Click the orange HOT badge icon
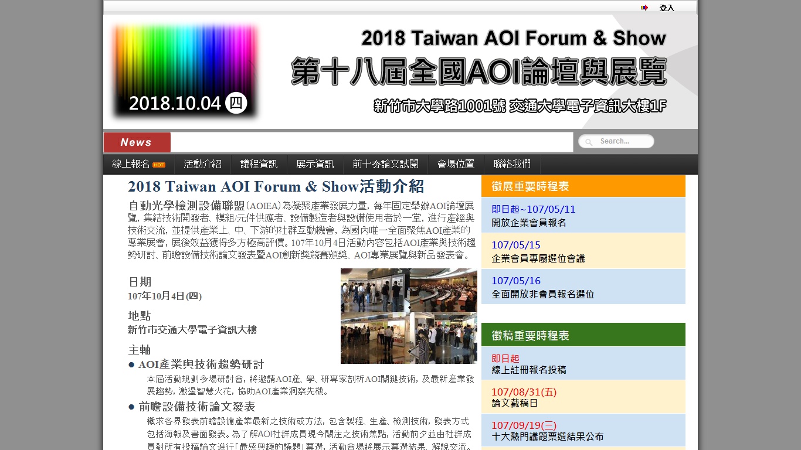This screenshot has width=801, height=450. [x=159, y=165]
